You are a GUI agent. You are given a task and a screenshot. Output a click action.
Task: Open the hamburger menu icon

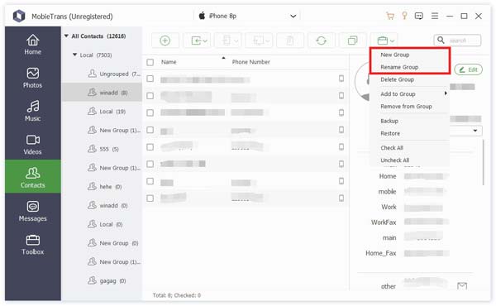[435, 16]
